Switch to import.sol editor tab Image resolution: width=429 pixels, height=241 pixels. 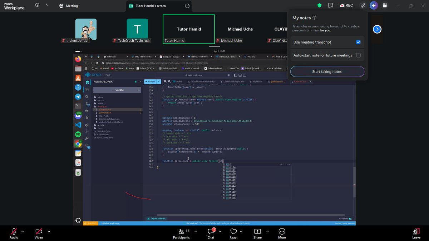(x=257, y=81)
